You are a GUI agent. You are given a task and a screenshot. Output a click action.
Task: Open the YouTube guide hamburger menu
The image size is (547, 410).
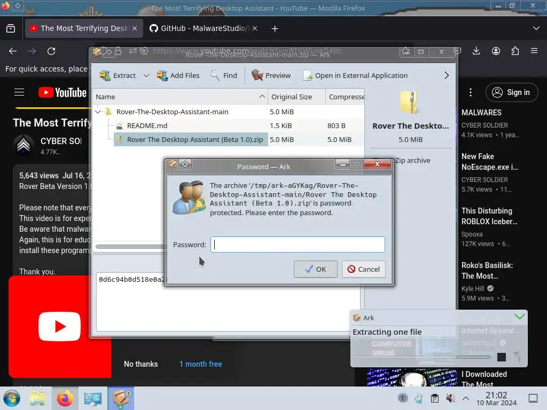(x=19, y=92)
